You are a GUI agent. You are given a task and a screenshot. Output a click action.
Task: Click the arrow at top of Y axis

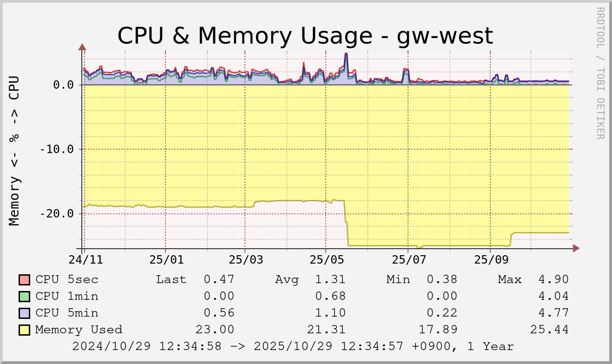(x=82, y=46)
